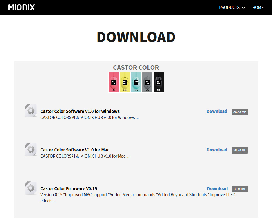
Task: Open Castor Color Firmware V0.15 title
Action: click(69, 189)
